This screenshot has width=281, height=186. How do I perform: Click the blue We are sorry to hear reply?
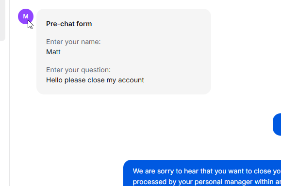tap(202, 173)
